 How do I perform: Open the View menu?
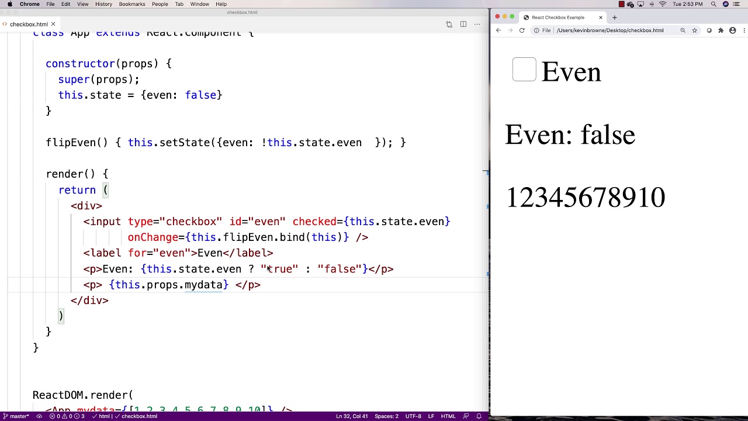82,4
